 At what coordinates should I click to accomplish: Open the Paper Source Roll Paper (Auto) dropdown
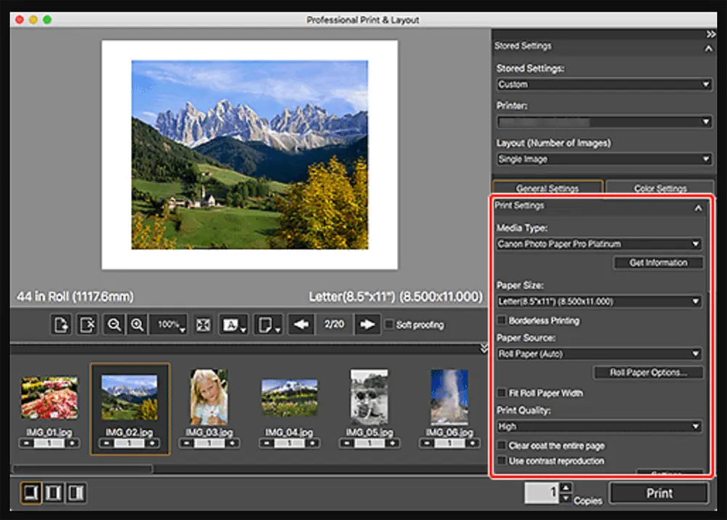tap(598, 354)
